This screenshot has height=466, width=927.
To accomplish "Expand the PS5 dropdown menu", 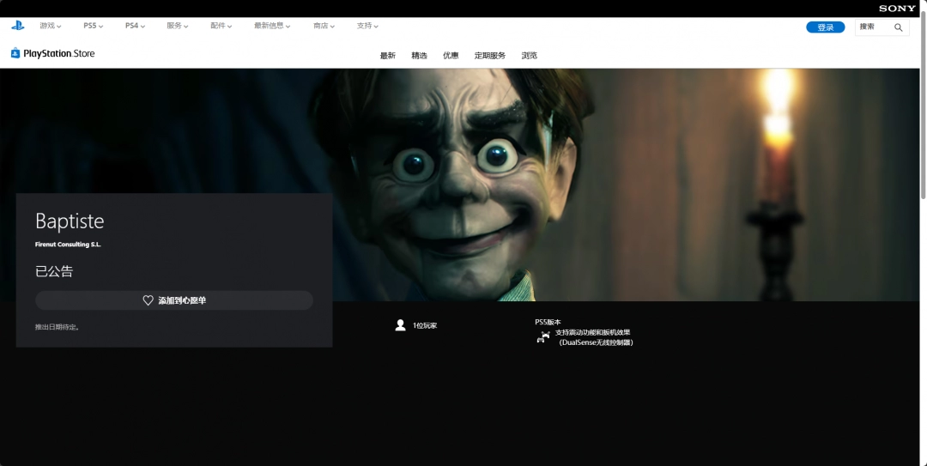I will point(93,26).
